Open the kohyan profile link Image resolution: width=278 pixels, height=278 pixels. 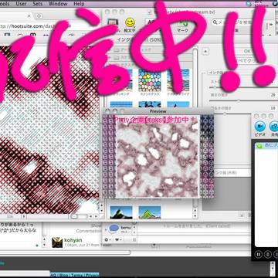pos(73,240)
